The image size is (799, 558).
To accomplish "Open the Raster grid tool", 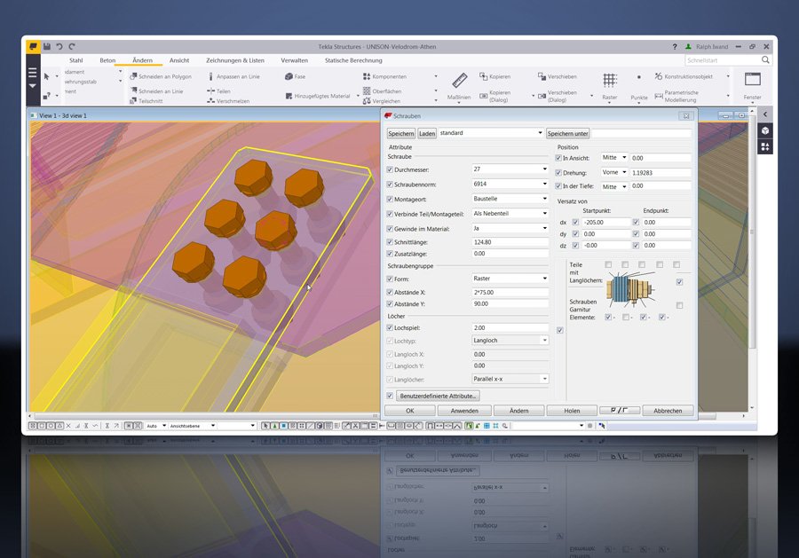I will (610, 82).
